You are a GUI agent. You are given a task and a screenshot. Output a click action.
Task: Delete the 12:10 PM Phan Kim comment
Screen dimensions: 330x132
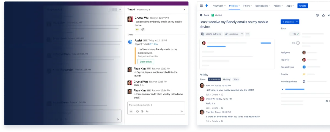[215, 95]
